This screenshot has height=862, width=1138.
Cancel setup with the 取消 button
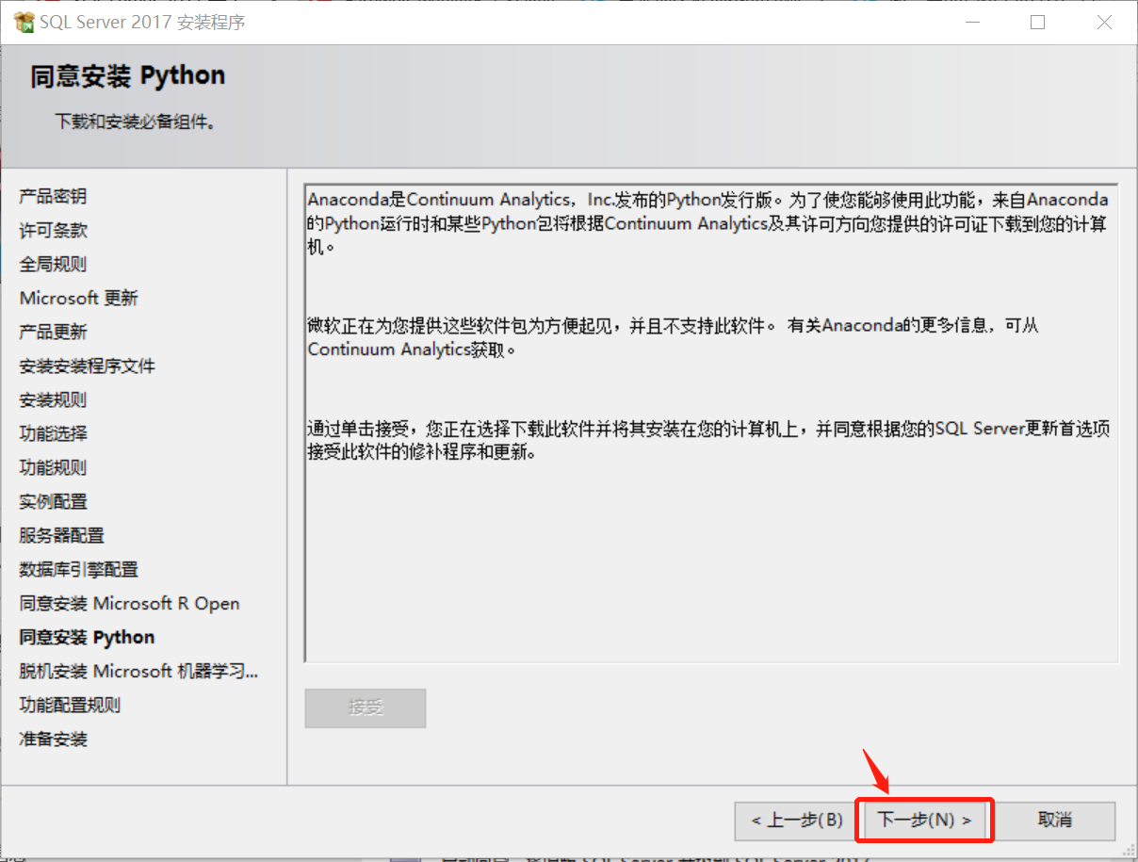pyautogui.click(x=1054, y=821)
